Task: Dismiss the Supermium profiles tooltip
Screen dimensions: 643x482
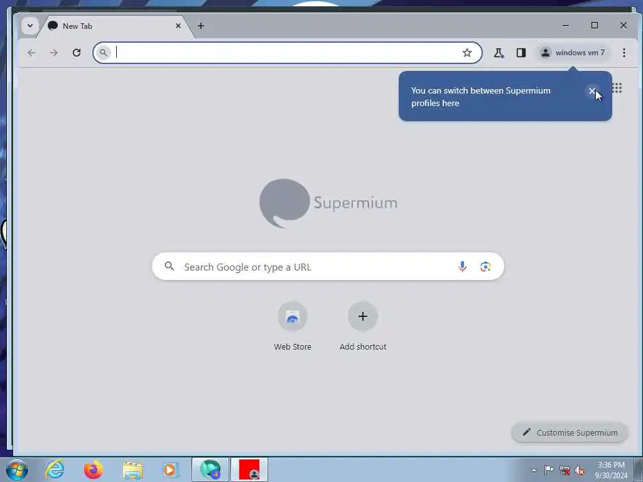Action: (592, 91)
